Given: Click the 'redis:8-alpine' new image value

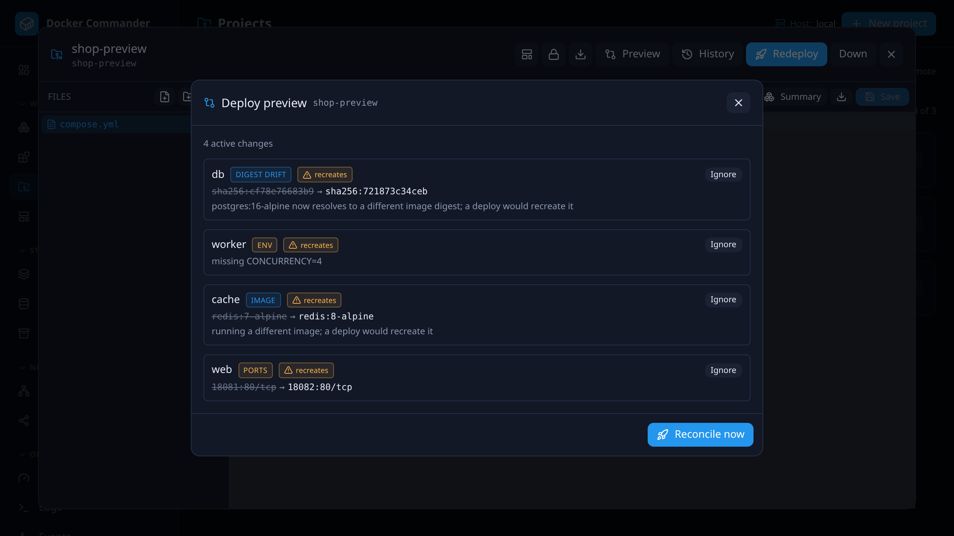Looking at the screenshot, I should click(x=336, y=316).
